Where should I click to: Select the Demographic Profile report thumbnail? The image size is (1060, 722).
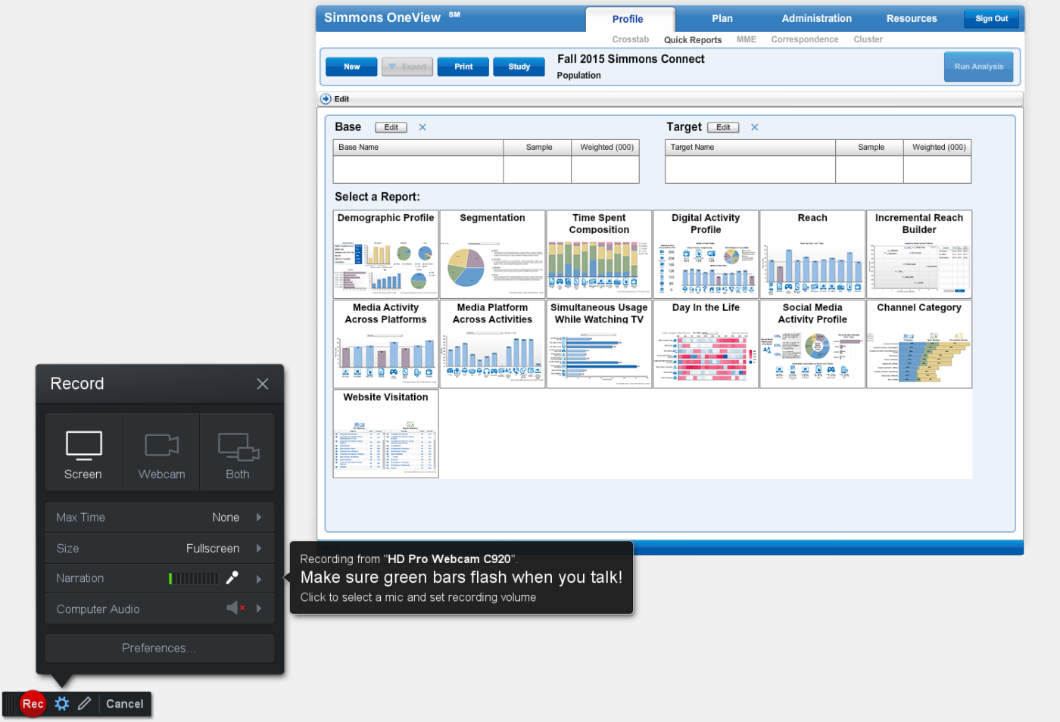coord(385,254)
